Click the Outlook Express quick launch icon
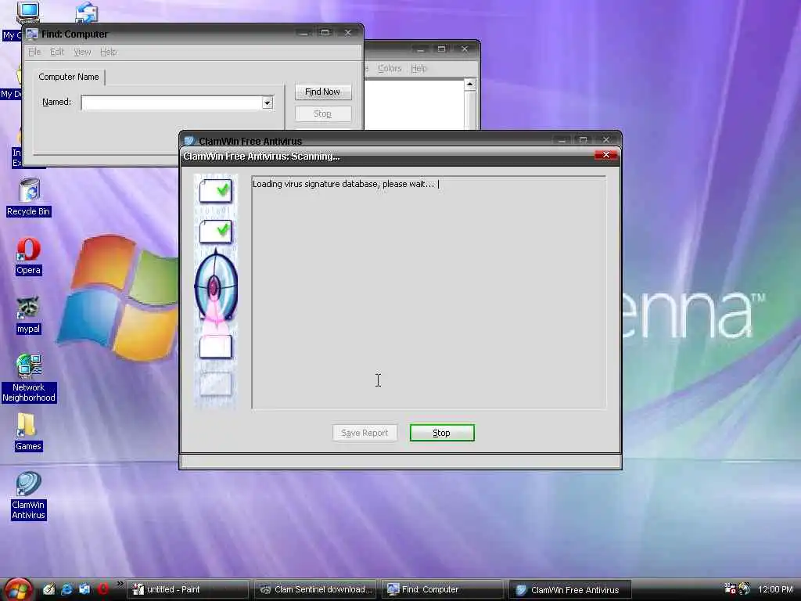Viewport: 801px width, 601px height. [x=84, y=589]
